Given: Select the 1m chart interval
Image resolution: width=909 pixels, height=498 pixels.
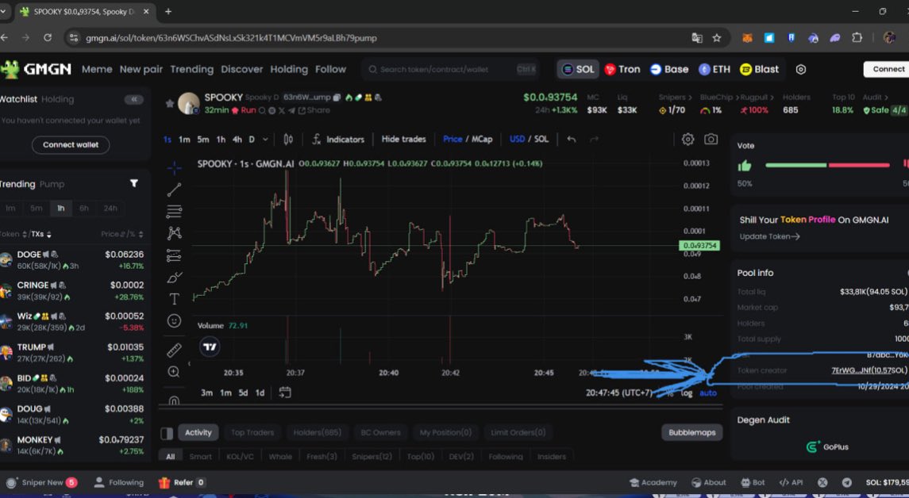Looking at the screenshot, I should tap(184, 139).
